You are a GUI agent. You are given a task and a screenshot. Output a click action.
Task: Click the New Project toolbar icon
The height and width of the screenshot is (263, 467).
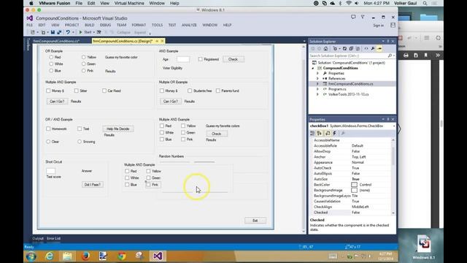[x=33, y=32]
